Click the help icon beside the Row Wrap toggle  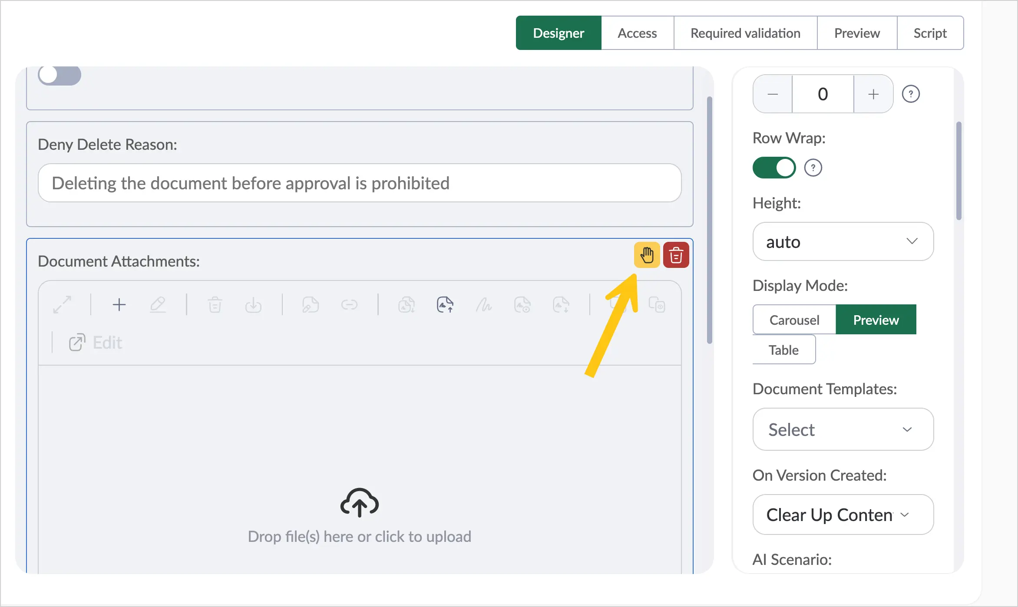[x=813, y=168]
